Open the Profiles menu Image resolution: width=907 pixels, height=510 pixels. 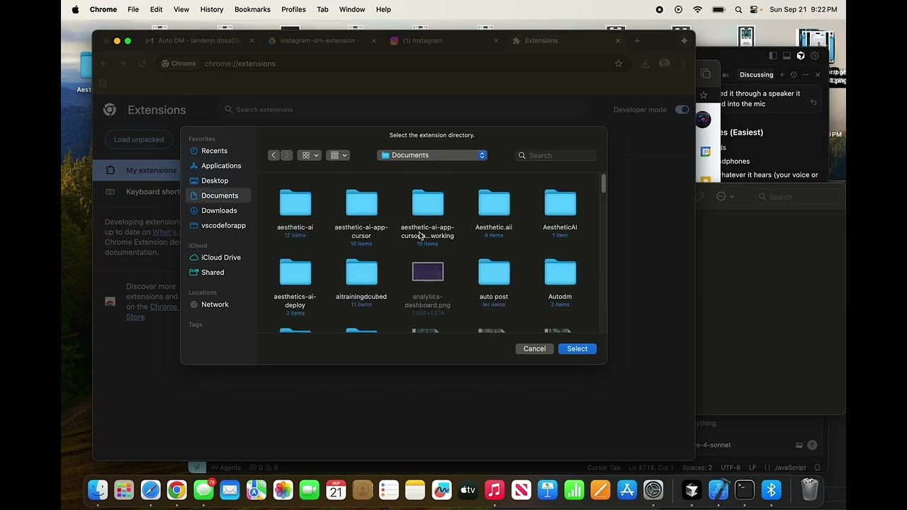tap(293, 9)
